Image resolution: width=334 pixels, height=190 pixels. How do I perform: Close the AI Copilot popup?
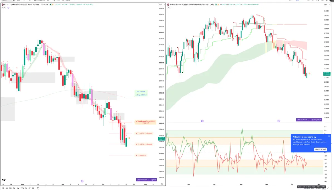coord(329,136)
